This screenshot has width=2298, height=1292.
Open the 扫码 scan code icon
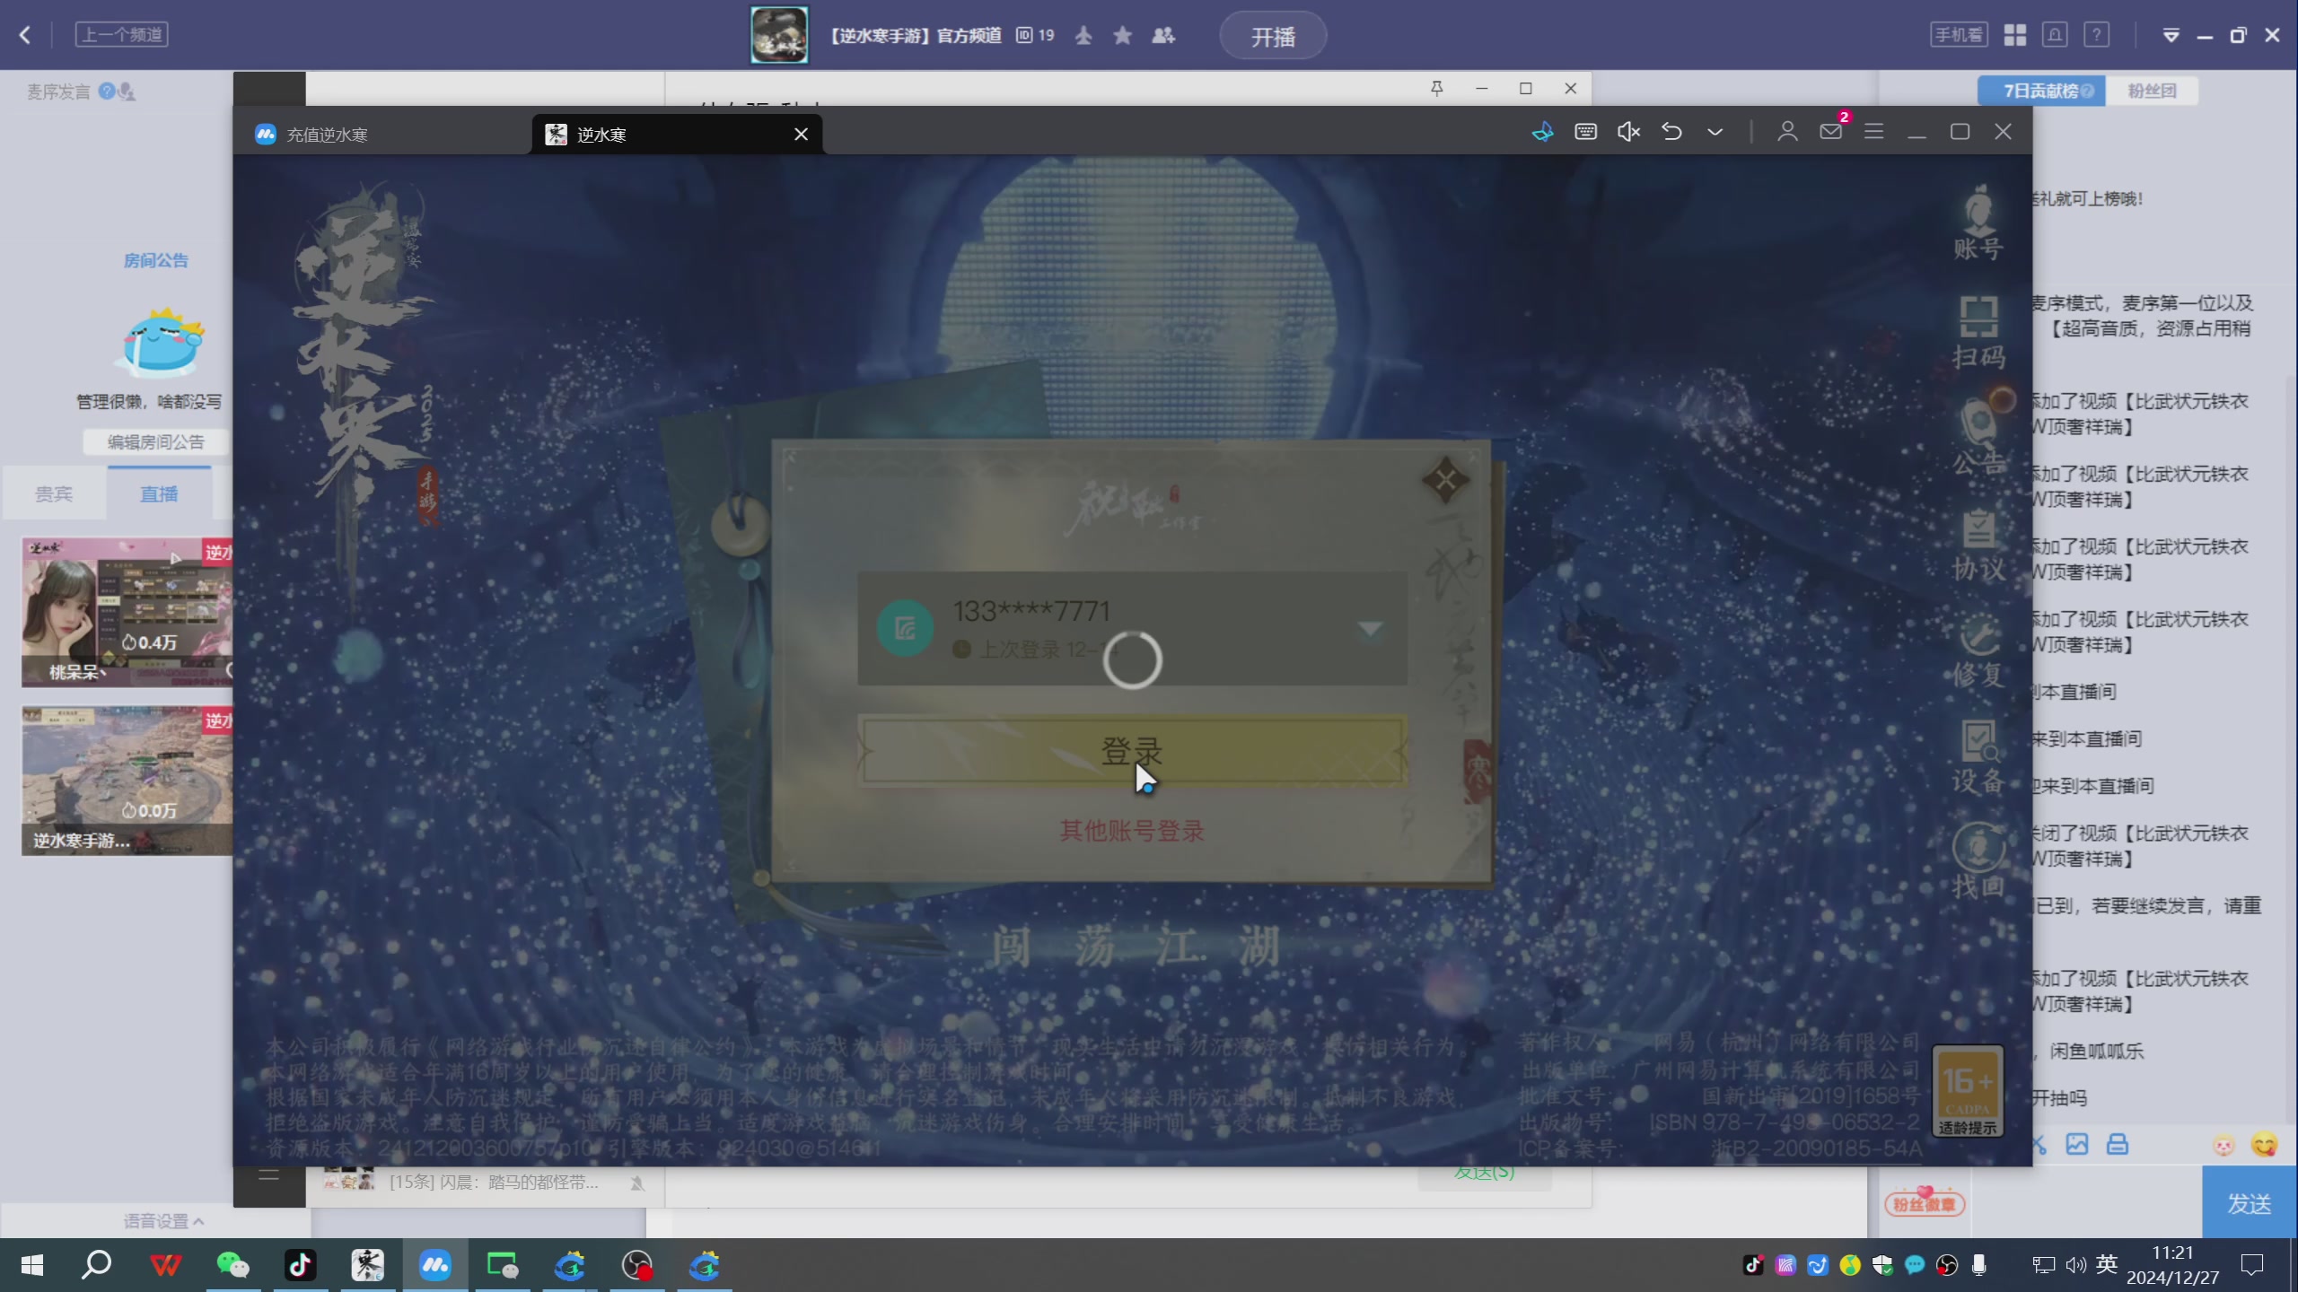pyautogui.click(x=1978, y=332)
